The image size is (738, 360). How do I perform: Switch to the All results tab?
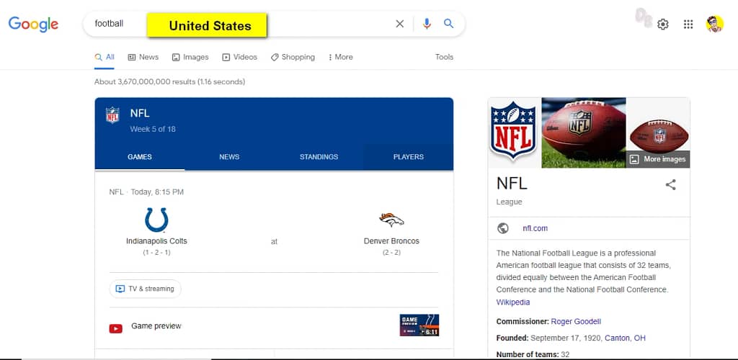click(x=105, y=57)
